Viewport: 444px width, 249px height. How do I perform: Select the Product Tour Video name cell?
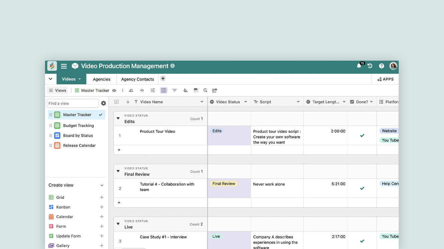(161, 135)
